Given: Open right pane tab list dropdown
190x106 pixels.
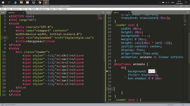Looking at the screenshot, I should tap(188, 12).
